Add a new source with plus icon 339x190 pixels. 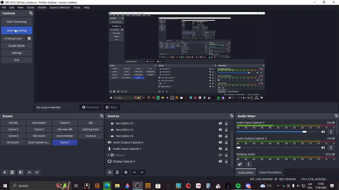tap(110, 172)
